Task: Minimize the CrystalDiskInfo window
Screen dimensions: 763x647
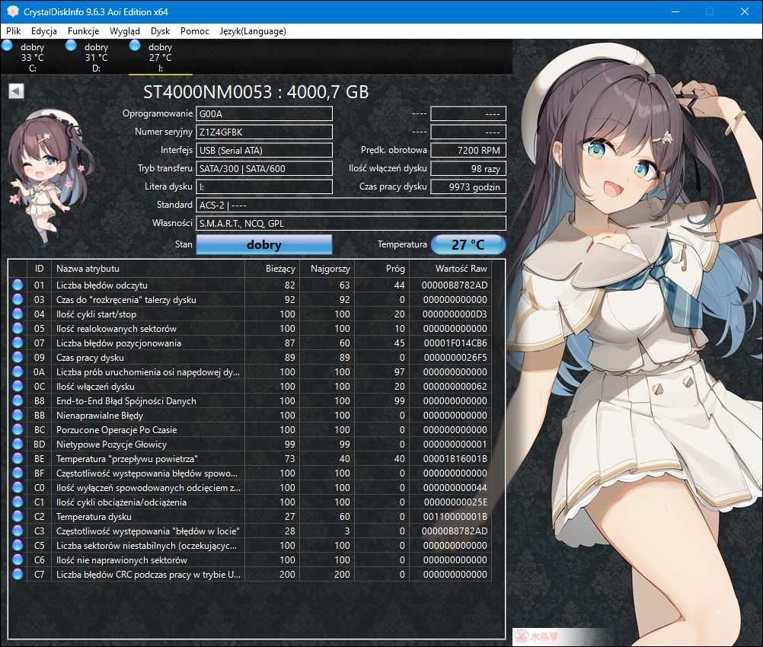Action: [675, 11]
